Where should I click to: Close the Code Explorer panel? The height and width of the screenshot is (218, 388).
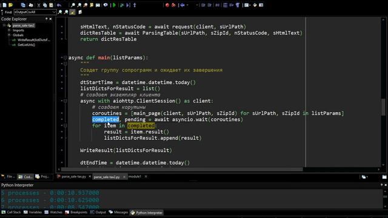coord(51,19)
